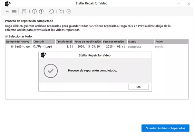194x137 pixels.
Task: Click the path C:/Us…1.mp4 cell
Action: 43,47
